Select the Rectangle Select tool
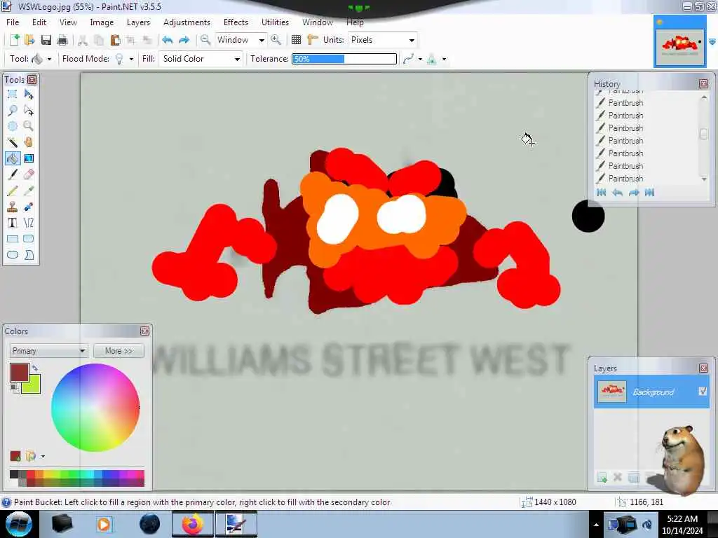Image resolution: width=718 pixels, height=538 pixels. point(13,95)
